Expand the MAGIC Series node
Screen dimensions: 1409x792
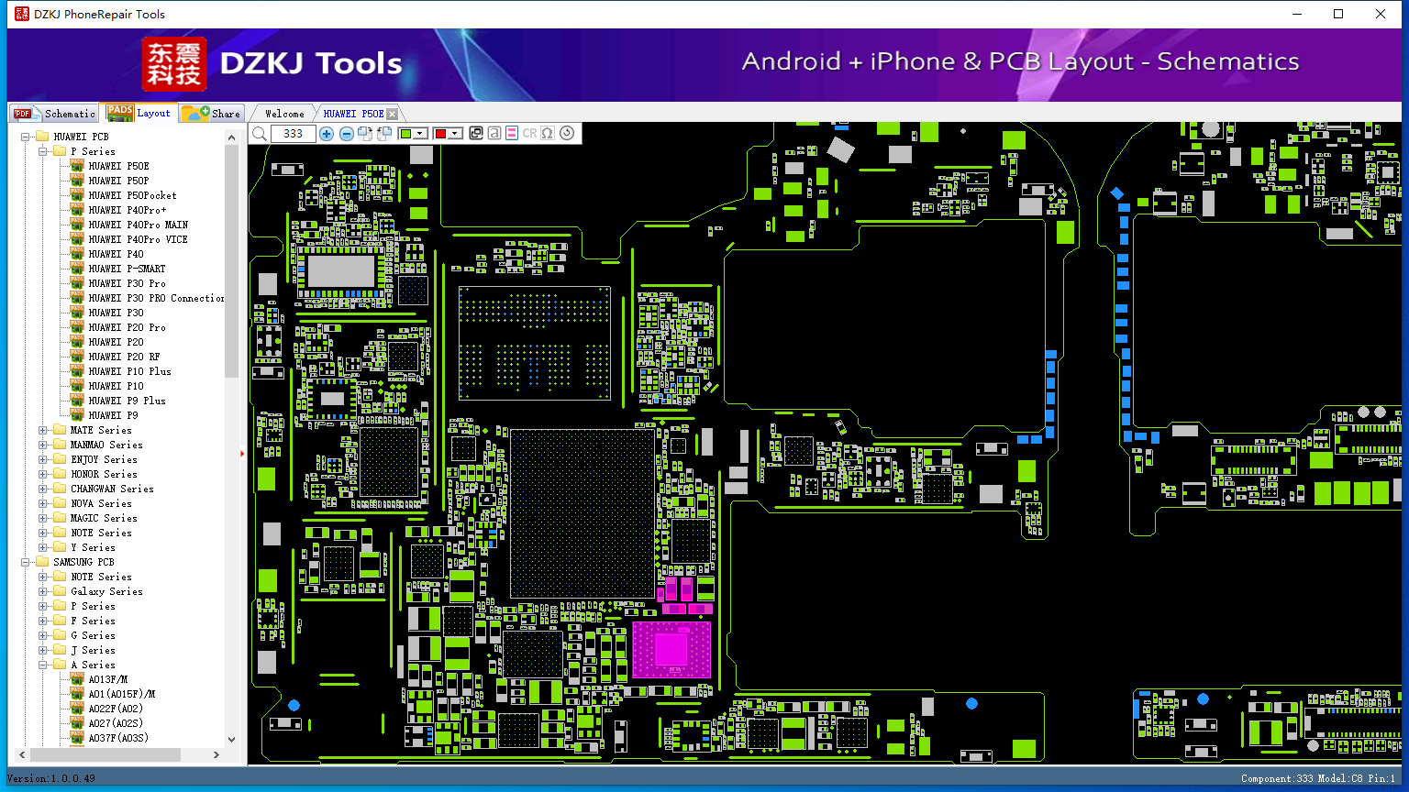[43, 518]
